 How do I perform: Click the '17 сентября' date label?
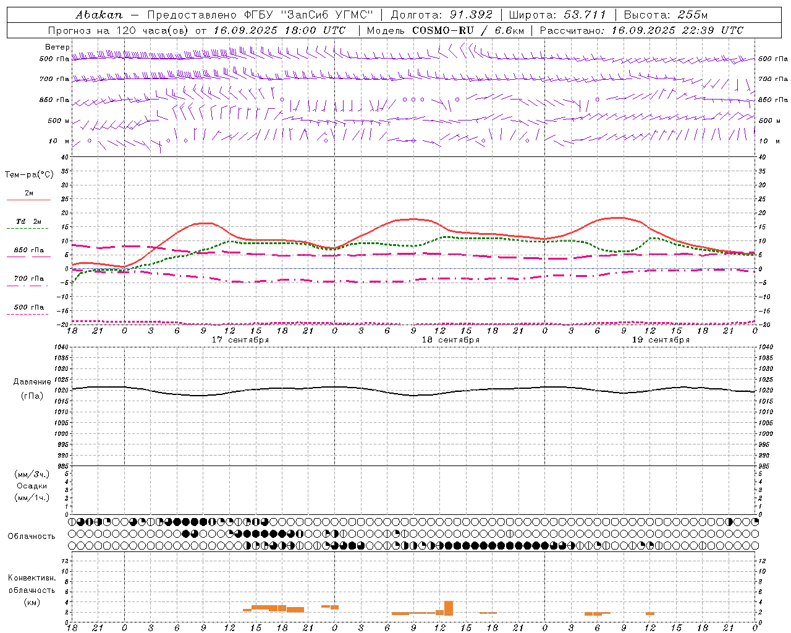[x=240, y=340]
